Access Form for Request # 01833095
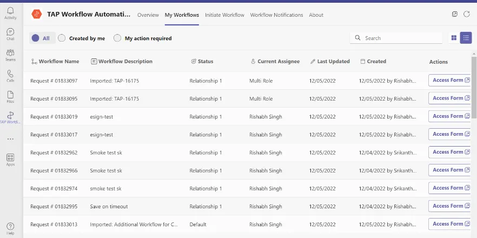 (450, 98)
